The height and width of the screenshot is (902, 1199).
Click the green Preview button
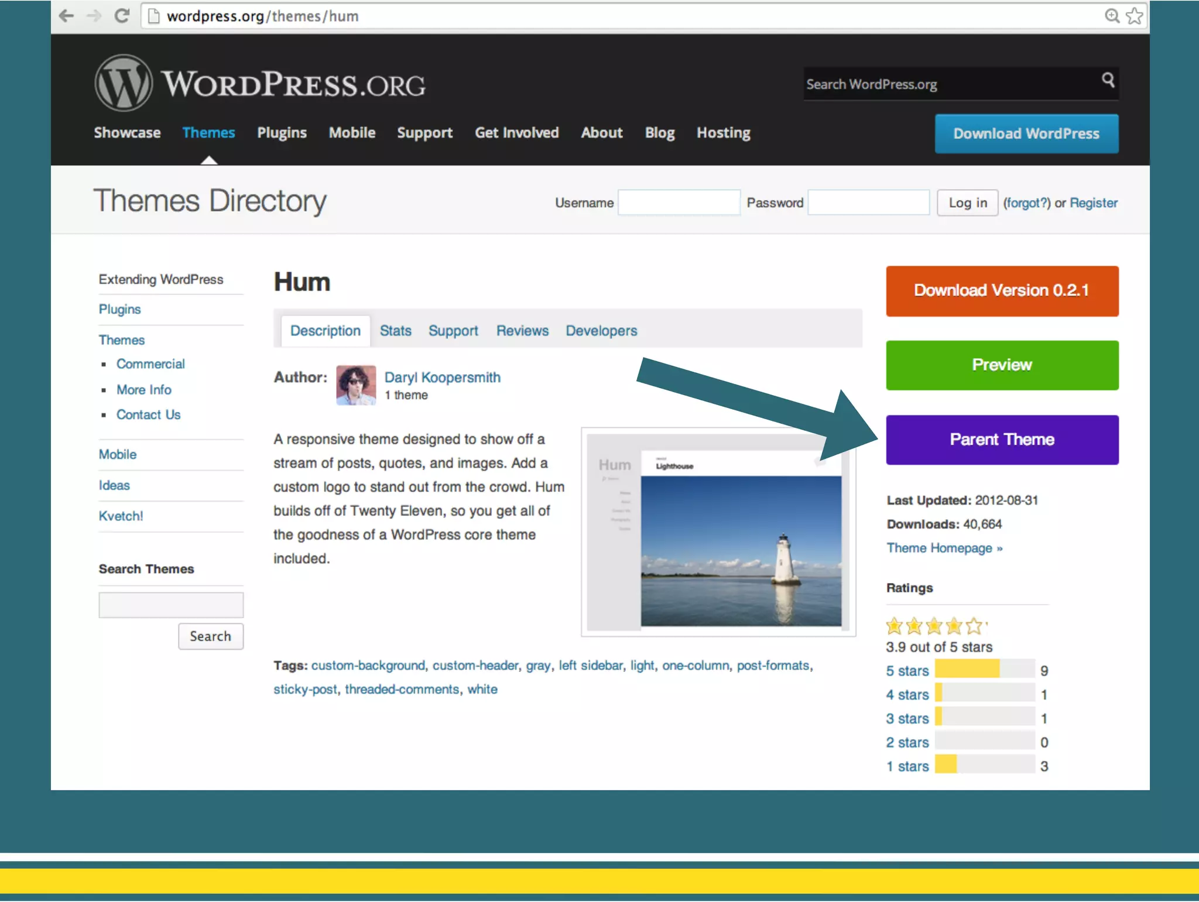[x=1002, y=365]
